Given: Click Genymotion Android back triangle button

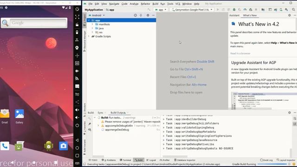Looking at the screenshot, I should point(77,140).
